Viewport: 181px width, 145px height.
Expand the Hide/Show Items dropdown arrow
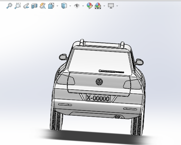point(83,6)
